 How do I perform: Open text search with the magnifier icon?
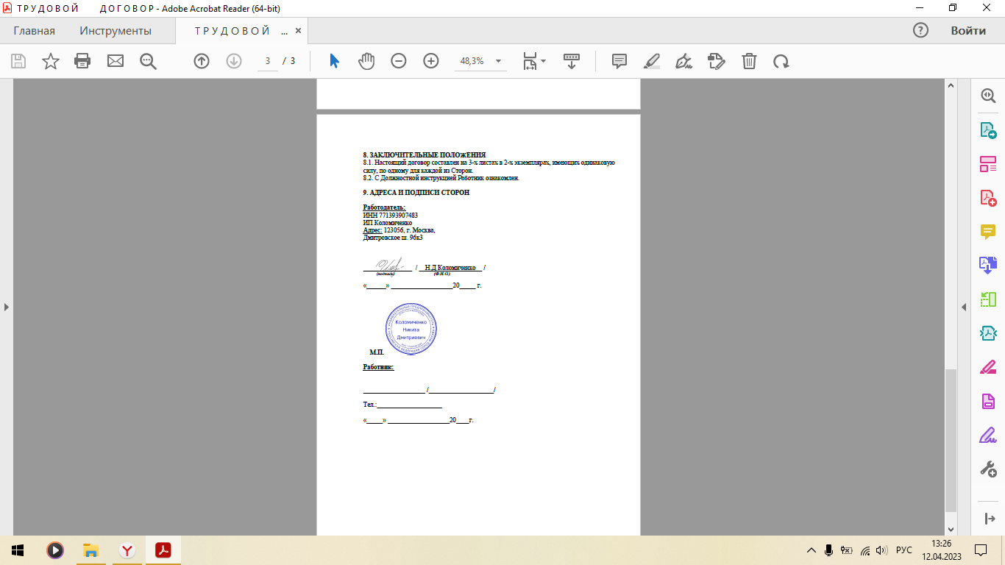148,61
